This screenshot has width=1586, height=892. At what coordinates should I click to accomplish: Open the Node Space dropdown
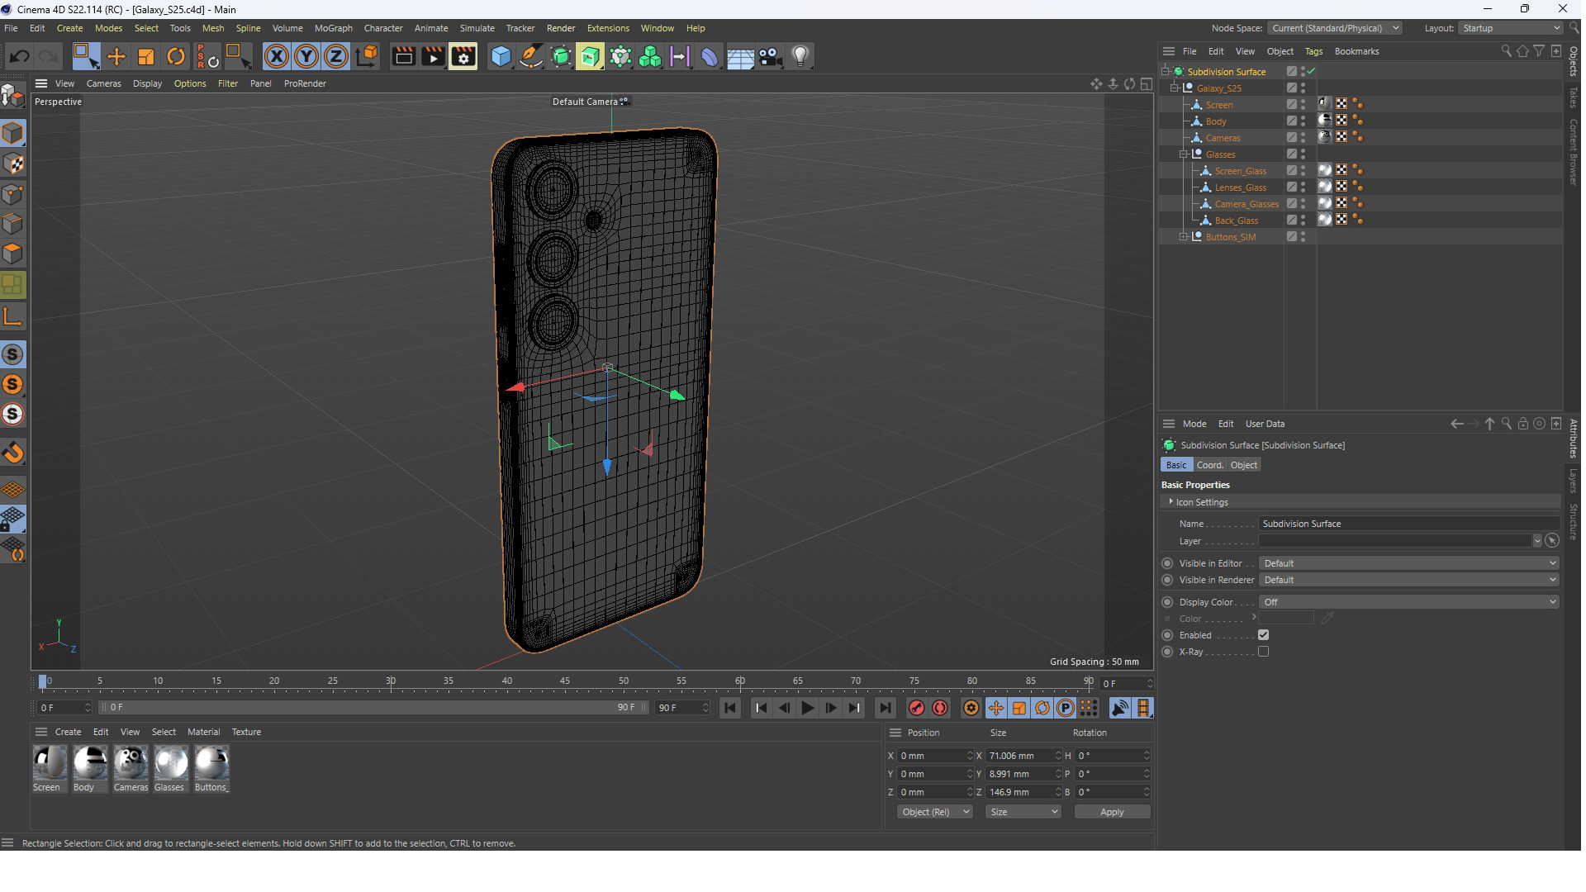[1335, 28]
